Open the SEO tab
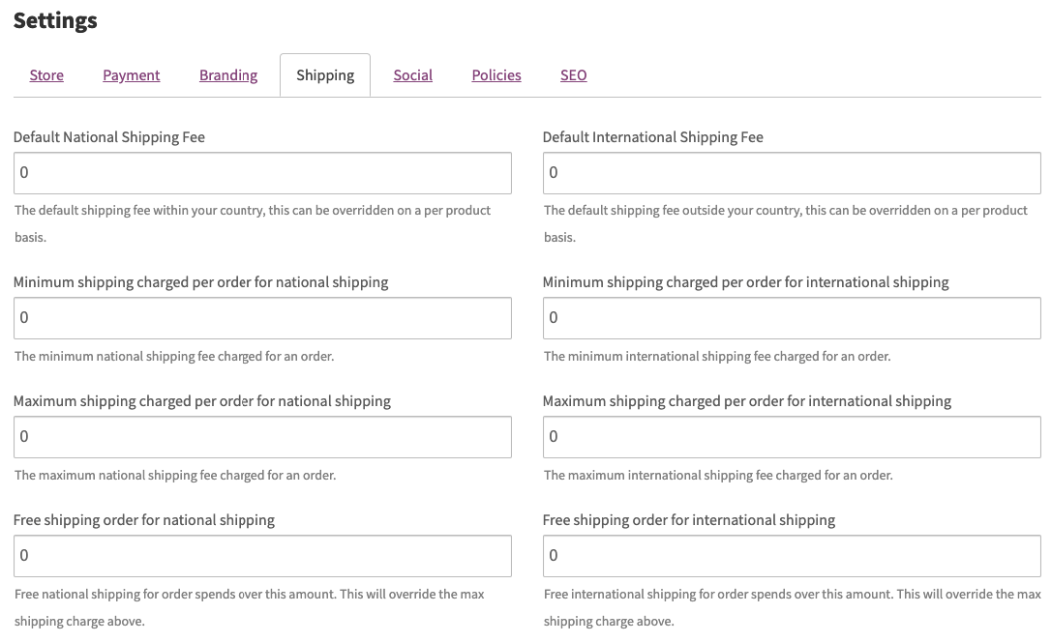1051x643 pixels. click(573, 75)
